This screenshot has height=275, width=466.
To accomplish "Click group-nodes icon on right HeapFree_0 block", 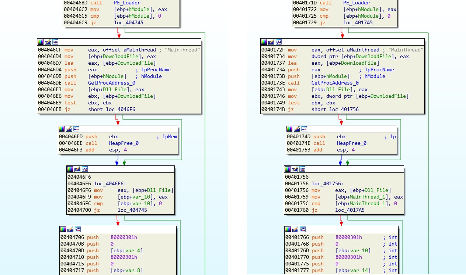I will tap(304, 129).
